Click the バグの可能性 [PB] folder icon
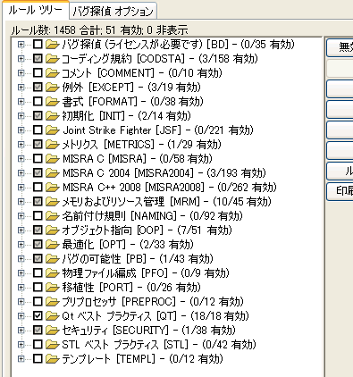353x377 pixels. pos(53,259)
